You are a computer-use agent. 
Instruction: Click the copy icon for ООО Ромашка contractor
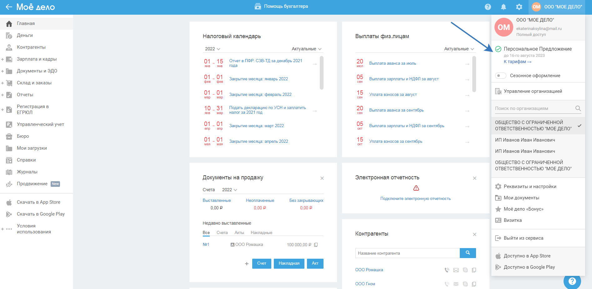tap(474, 270)
